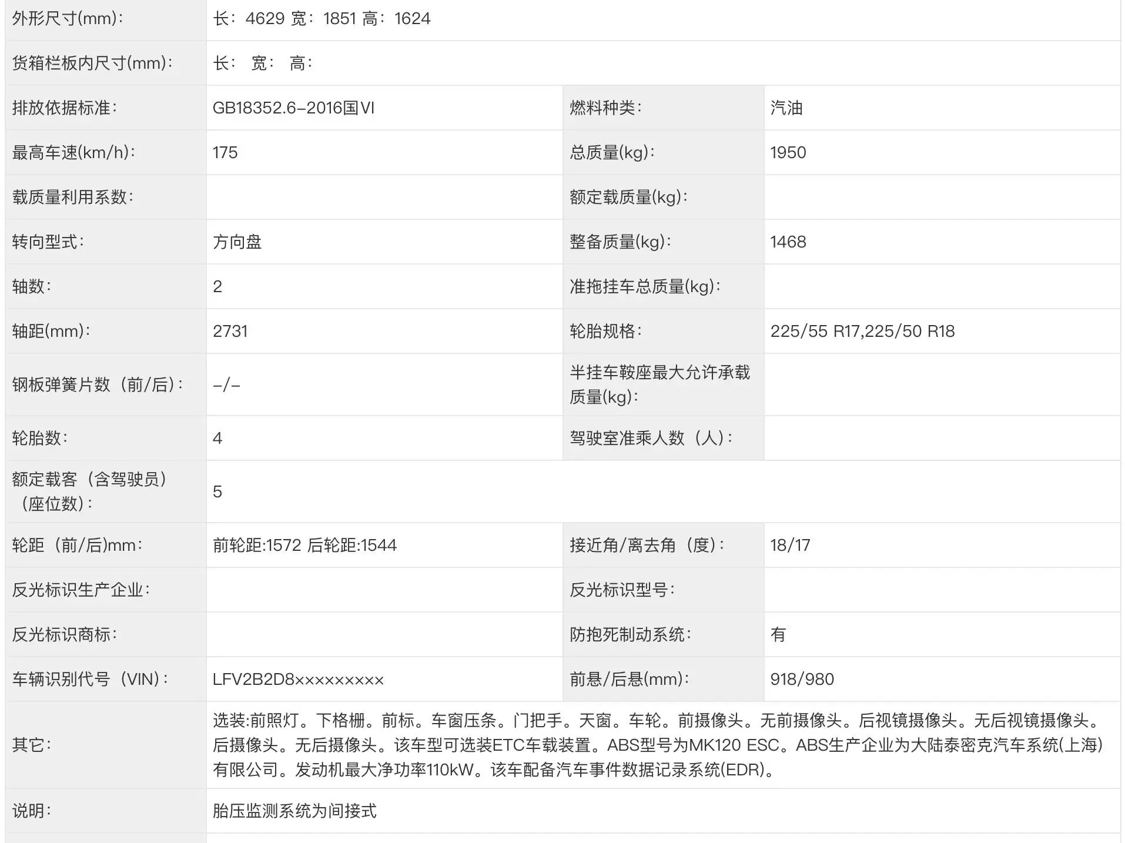
Task: Click the 额定载客(含驾驶员) label
Action: pyautogui.click(x=89, y=492)
